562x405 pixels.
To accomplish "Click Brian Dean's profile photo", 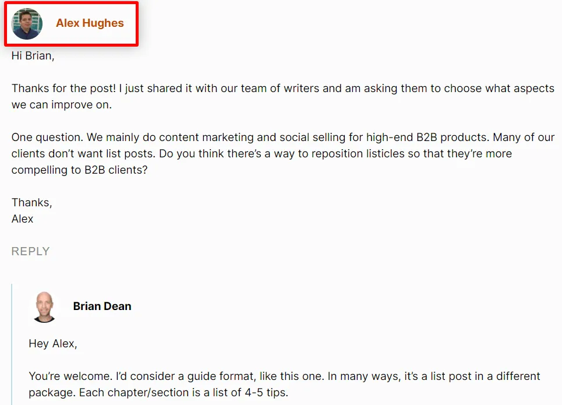I will click(x=44, y=307).
